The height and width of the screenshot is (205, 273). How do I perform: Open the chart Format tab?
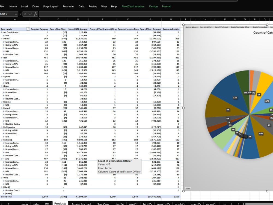pyautogui.click(x=166, y=7)
